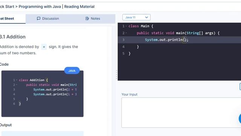This screenshot has height=136, width=241.
Task: Click the Your Input text area
Action: pos(181,113)
